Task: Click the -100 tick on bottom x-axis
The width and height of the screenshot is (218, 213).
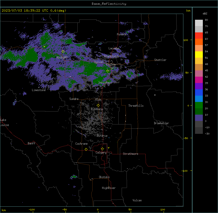Action: coord(32,209)
